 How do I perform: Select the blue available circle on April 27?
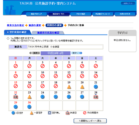(x=82, y=97)
